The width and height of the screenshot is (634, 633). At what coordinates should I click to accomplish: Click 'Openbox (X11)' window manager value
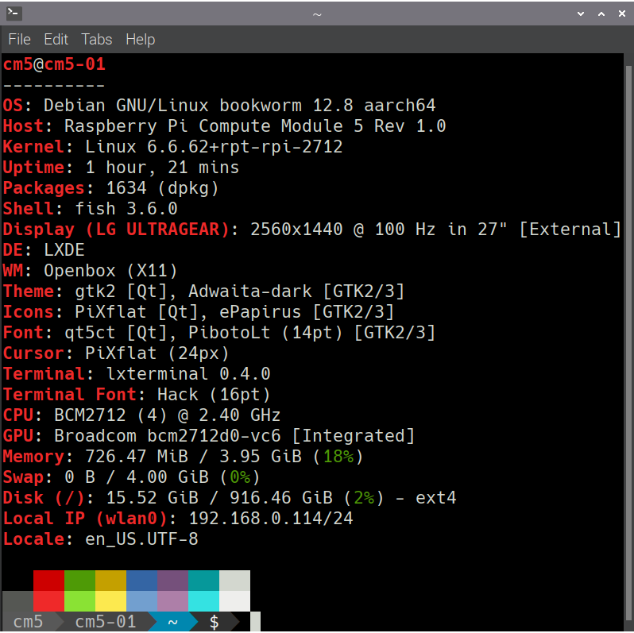[x=110, y=270]
